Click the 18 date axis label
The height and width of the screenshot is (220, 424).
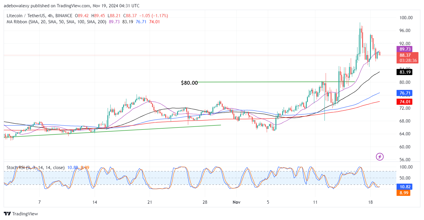[370, 202]
